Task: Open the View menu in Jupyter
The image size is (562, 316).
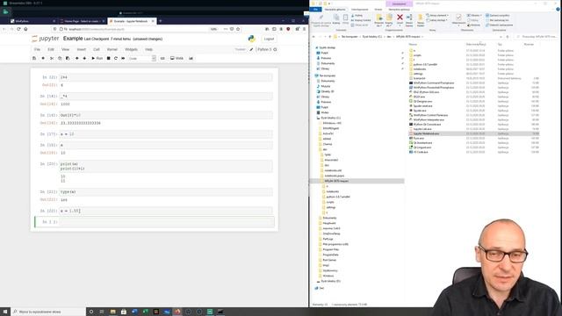Action: (65, 49)
